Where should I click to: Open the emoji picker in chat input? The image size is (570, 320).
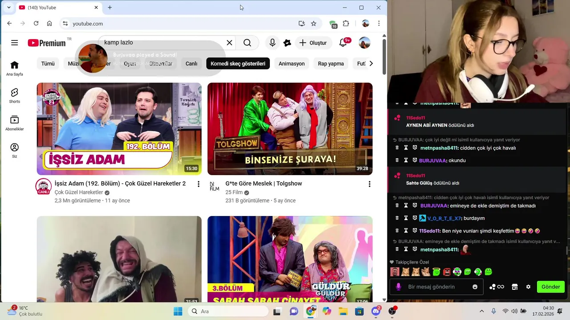(475, 287)
